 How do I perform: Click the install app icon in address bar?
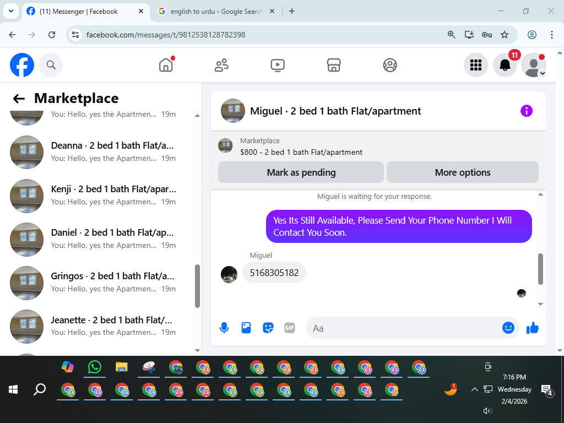(x=469, y=35)
